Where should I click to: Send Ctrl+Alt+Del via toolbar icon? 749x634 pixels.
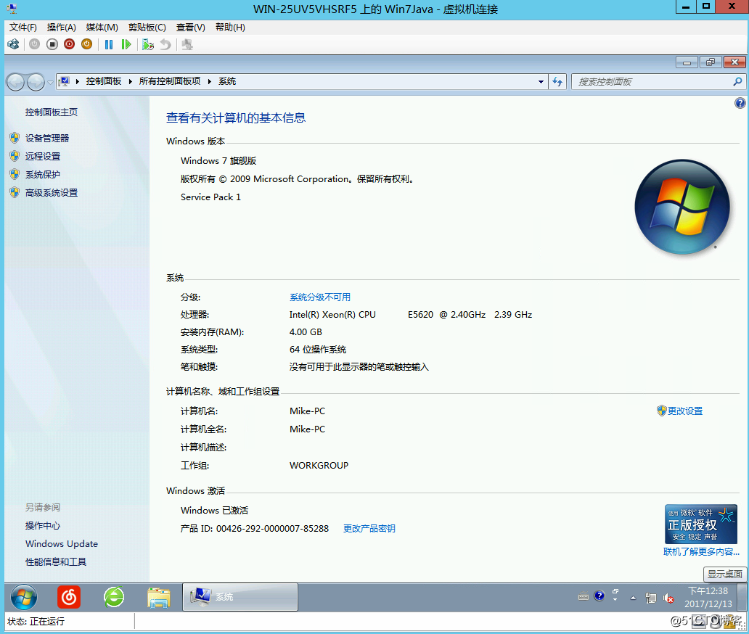click(x=13, y=44)
